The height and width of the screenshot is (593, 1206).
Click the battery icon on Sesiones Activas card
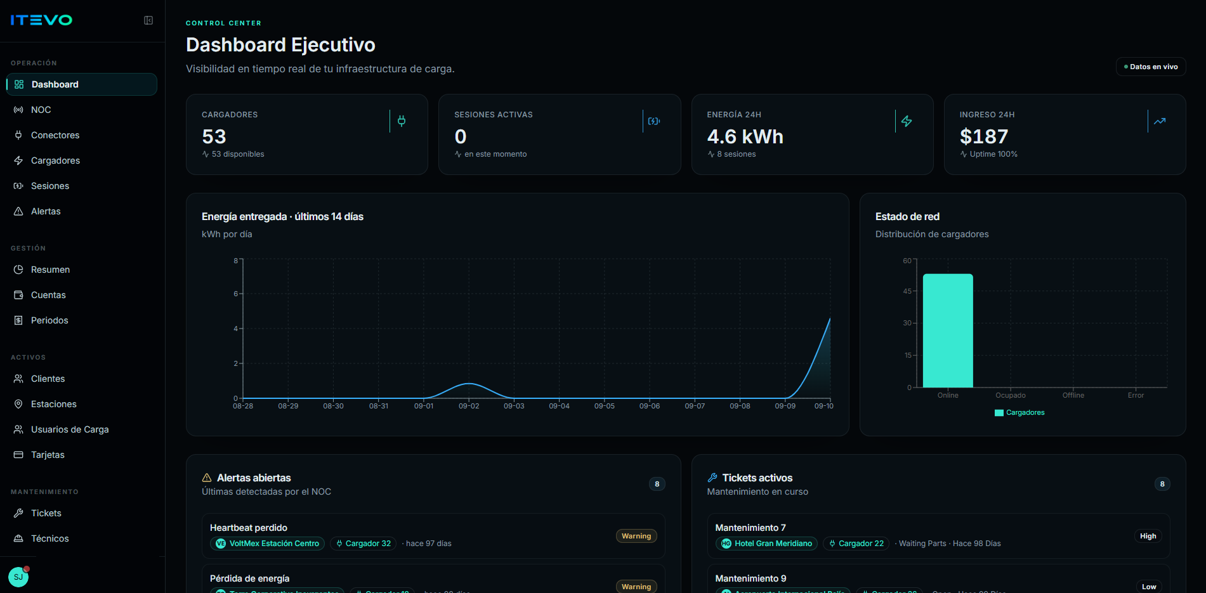(654, 121)
